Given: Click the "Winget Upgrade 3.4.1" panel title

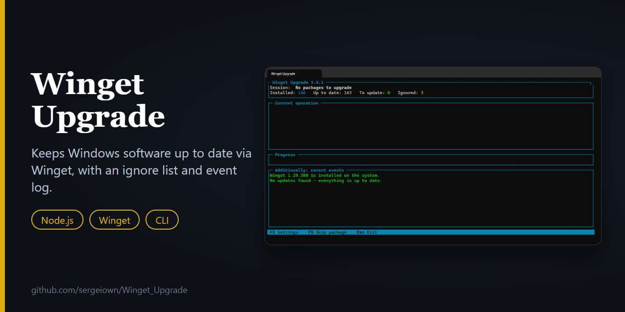Looking at the screenshot, I should pos(298,82).
